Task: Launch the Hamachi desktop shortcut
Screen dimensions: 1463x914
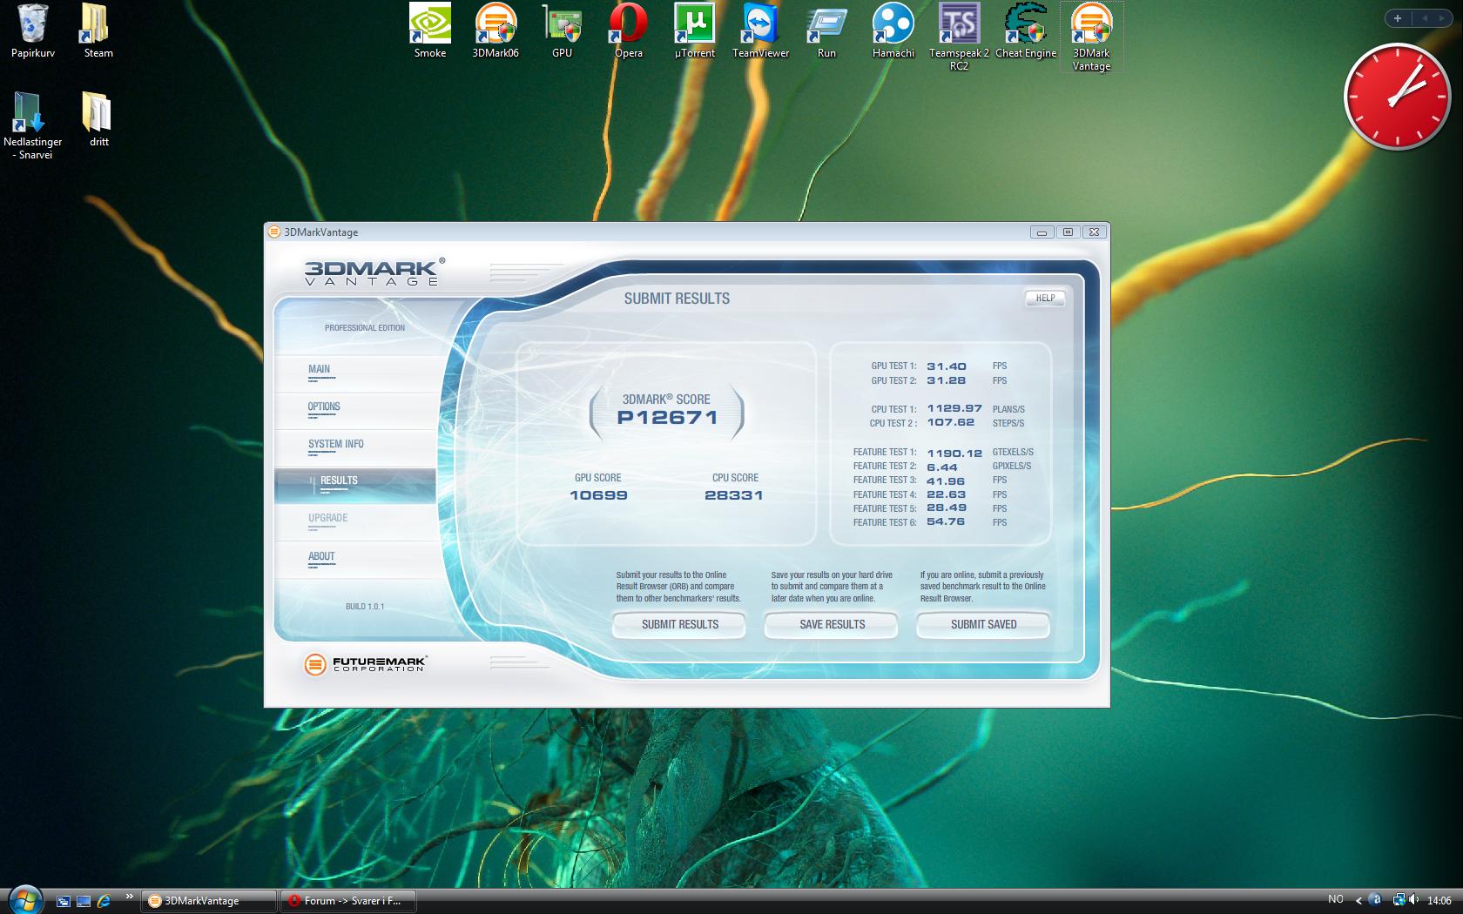Action: pos(893,31)
